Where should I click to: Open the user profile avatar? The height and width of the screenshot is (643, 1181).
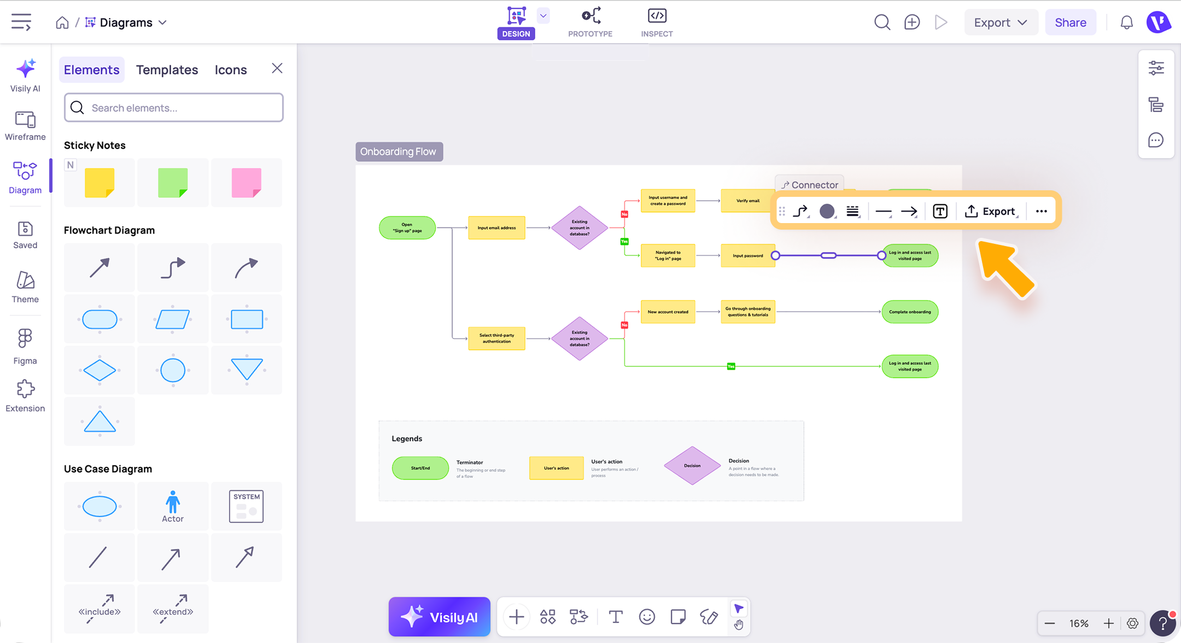point(1158,22)
